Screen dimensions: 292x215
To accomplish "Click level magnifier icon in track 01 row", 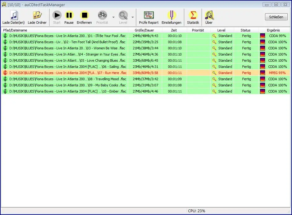I will coord(214,36).
